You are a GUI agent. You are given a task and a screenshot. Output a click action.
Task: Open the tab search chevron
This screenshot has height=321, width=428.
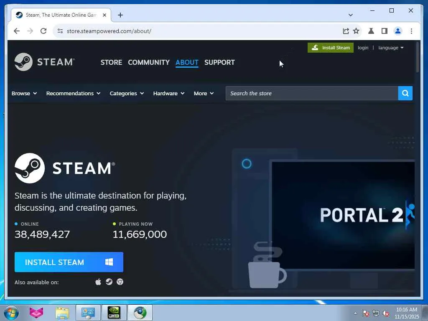351,15
